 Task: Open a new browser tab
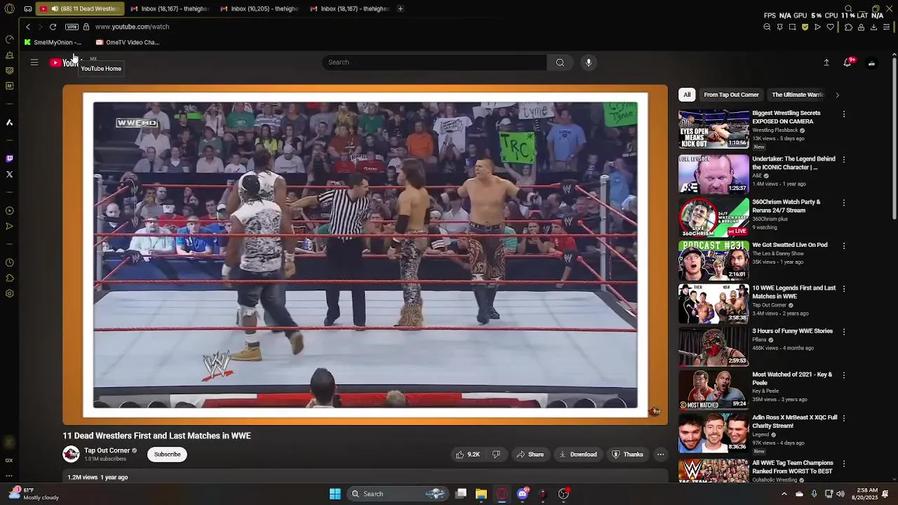pos(400,8)
